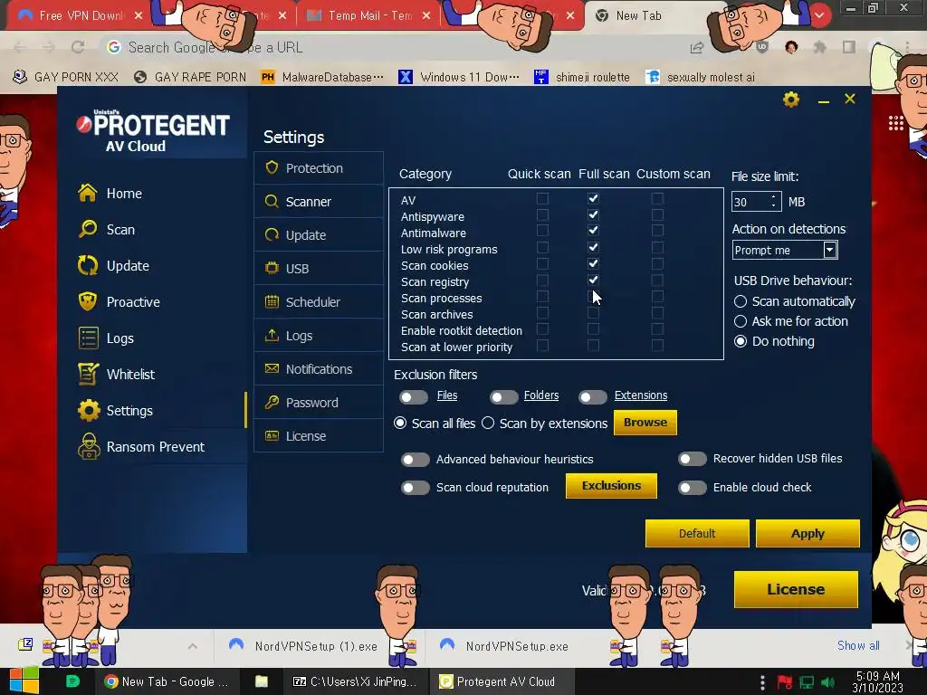
Task: Switch to the Update settings tab
Action: pos(319,235)
